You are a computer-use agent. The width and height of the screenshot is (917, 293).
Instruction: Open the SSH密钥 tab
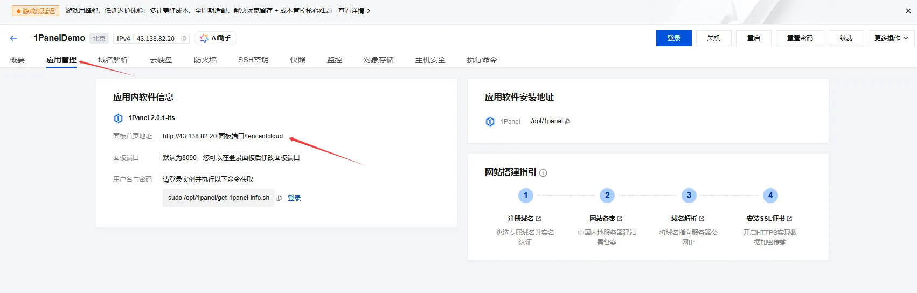click(253, 60)
